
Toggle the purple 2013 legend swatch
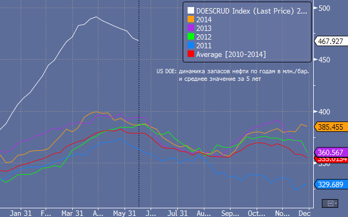coord(190,28)
